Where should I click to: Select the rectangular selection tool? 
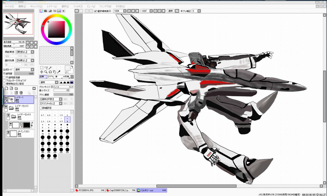click(42, 68)
